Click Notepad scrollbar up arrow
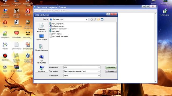Viewport: 172px width, 96px height. [155, 14]
